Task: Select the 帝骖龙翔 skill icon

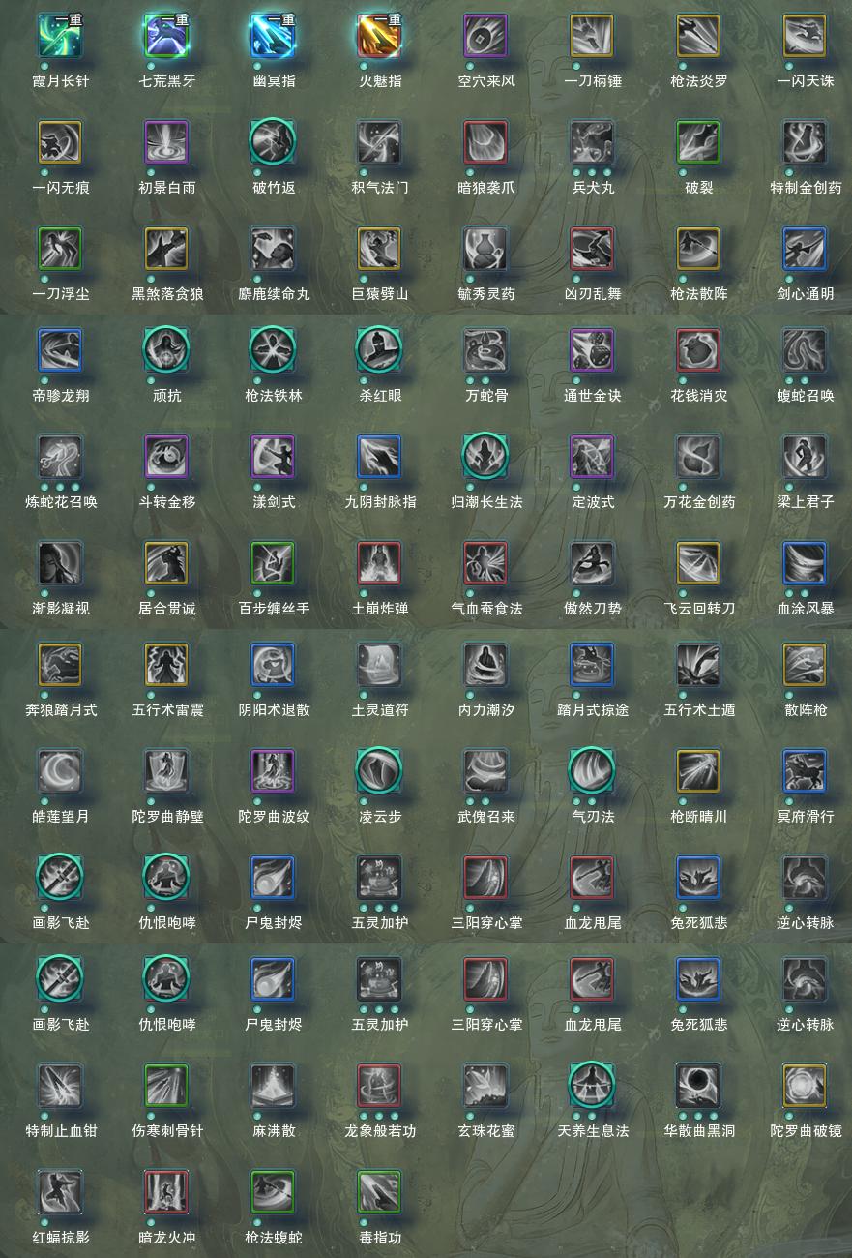Action: 60,350
